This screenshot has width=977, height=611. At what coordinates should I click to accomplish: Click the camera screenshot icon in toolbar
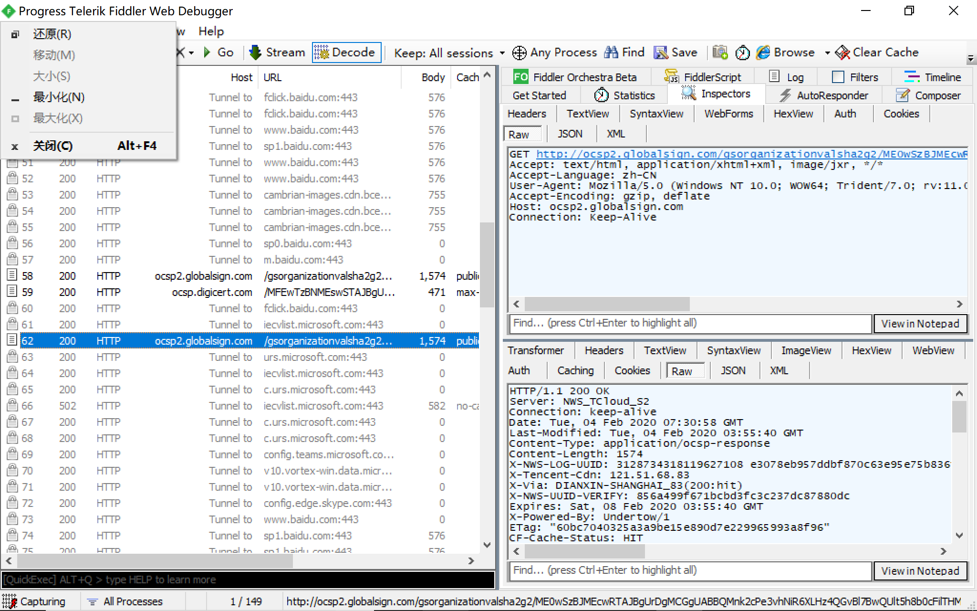pos(720,53)
